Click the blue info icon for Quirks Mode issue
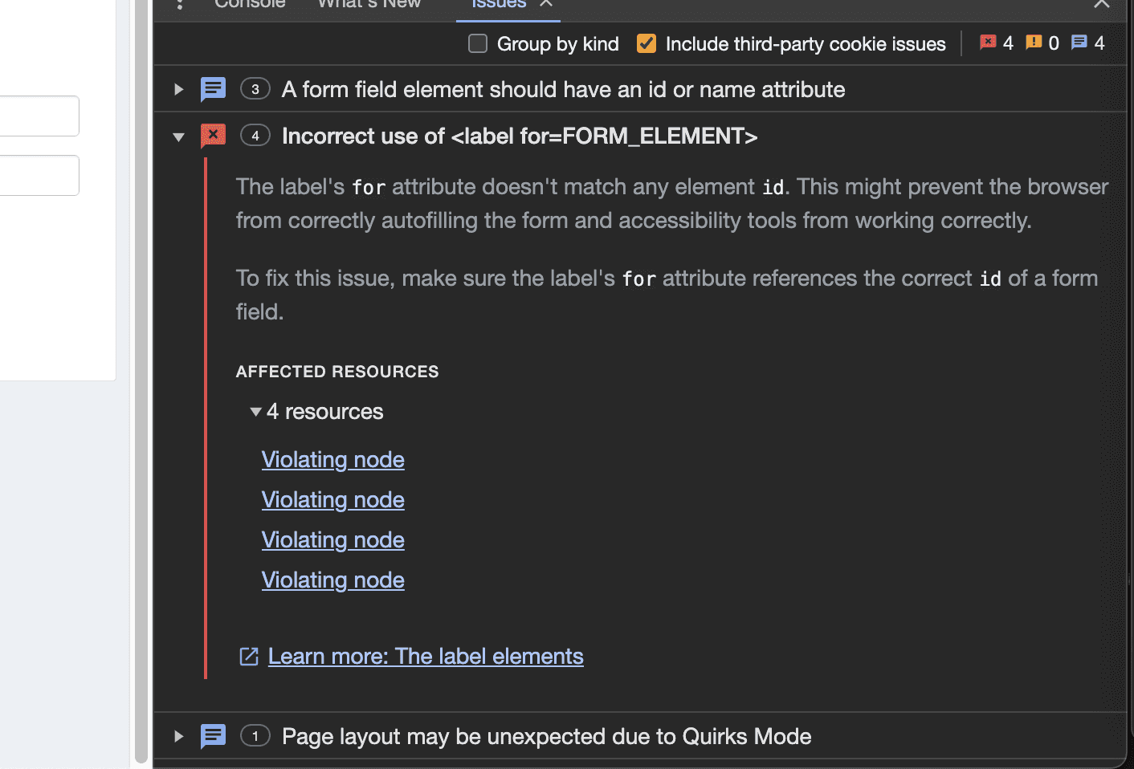This screenshot has width=1134, height=769. (213, 736)
